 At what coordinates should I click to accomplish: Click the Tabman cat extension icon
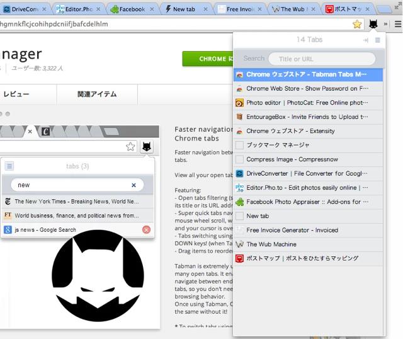pyautogui.click(x=373, y=24)
